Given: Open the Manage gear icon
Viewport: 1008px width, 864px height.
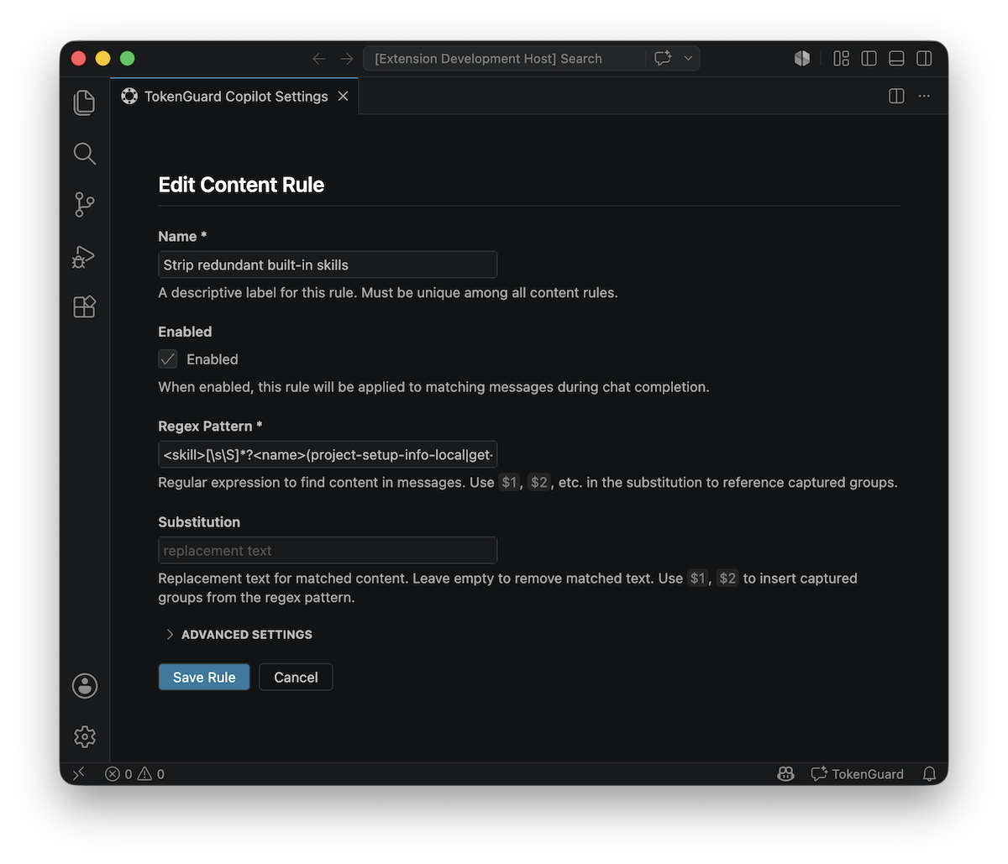Looking at the screenshot, I should (x=85, y=736).
